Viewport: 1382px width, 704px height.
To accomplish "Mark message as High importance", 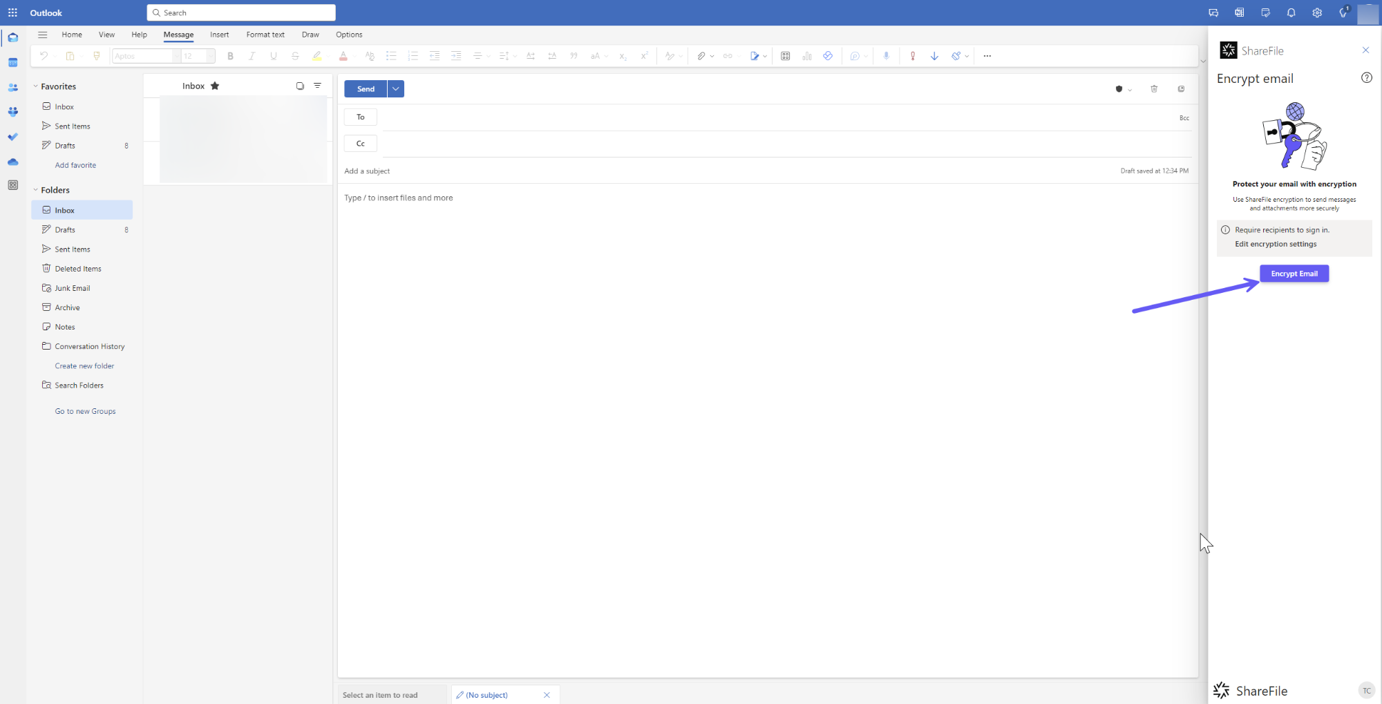I will coord(913,56).
